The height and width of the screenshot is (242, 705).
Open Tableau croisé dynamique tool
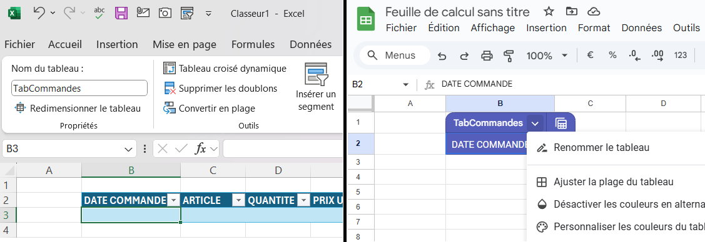point(225,69)
